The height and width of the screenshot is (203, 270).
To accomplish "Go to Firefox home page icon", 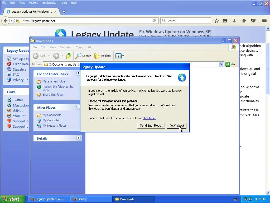I will click(x=244, y=21).
